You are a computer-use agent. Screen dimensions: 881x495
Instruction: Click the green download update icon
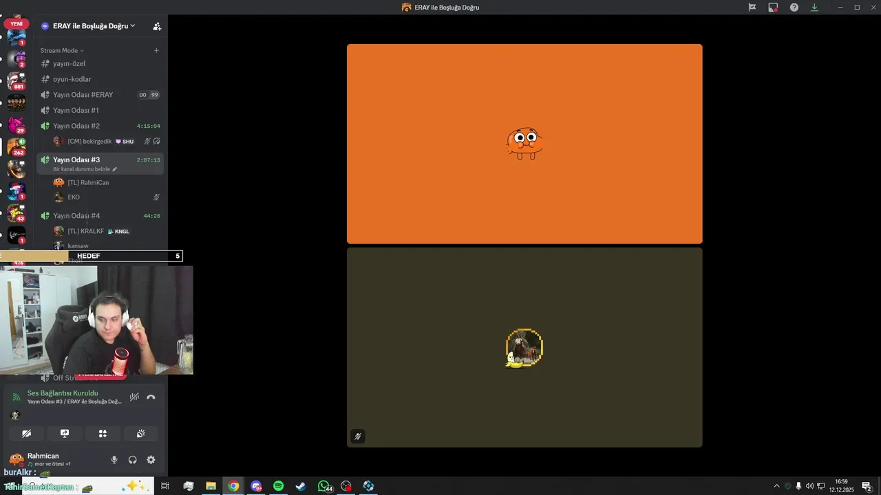coord(814,7)
